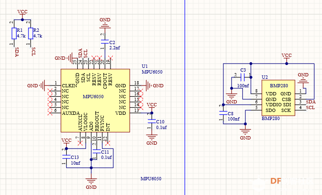The image size is (322, 195).
Task: Click the no-connect cross at INT pin 12
Action: coord(108,143)
